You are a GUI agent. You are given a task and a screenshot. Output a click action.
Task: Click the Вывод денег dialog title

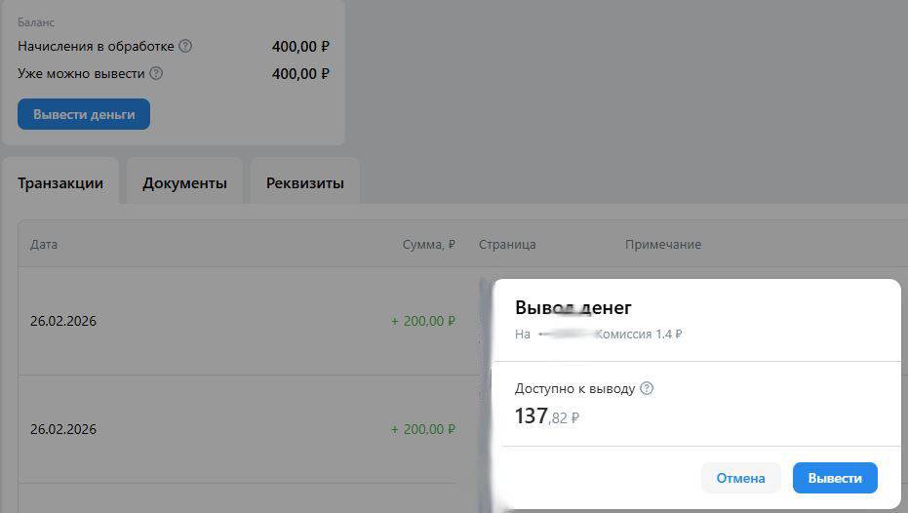coord(573,307)
